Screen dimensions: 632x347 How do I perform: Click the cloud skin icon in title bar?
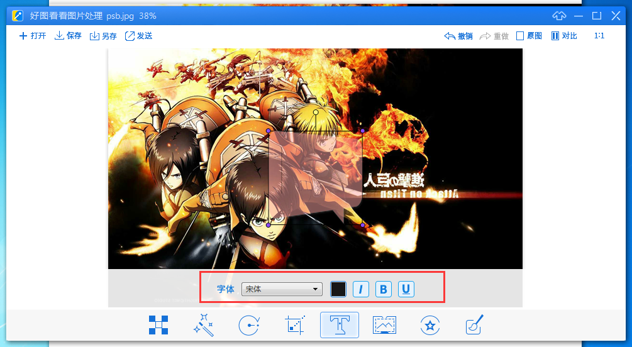[560, 16]
